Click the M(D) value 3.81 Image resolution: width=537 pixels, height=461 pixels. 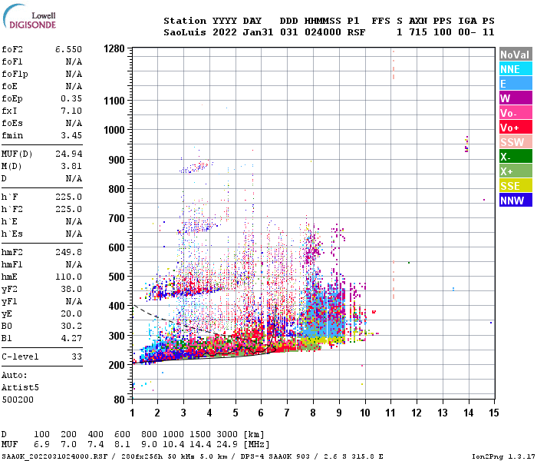pos(71,166)
